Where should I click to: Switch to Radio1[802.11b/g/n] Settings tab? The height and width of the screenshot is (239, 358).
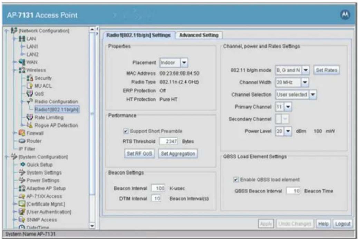(138, 35)
